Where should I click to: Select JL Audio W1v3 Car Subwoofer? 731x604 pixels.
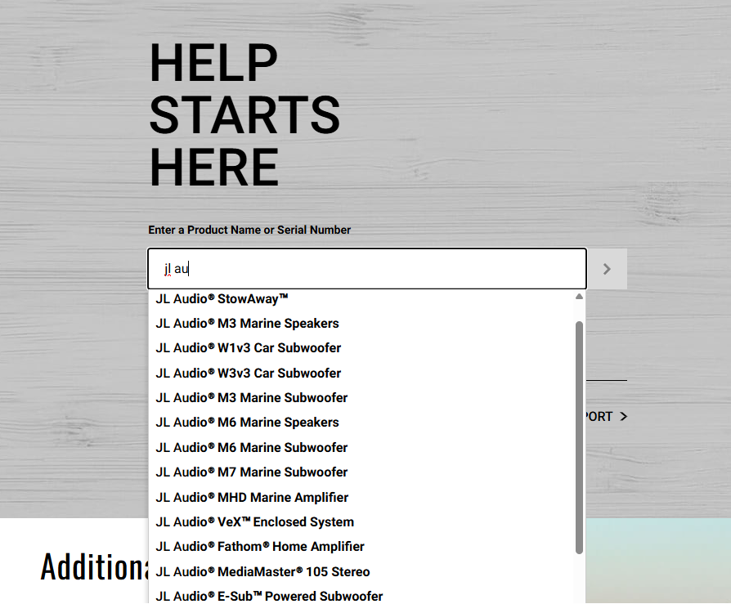pos(248,348)
